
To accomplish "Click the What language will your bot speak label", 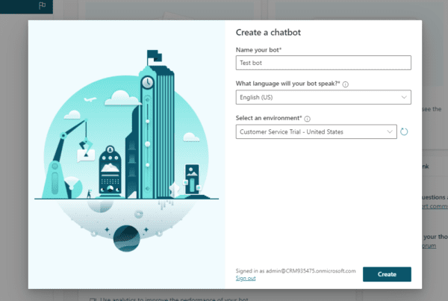I will [287, 84].
